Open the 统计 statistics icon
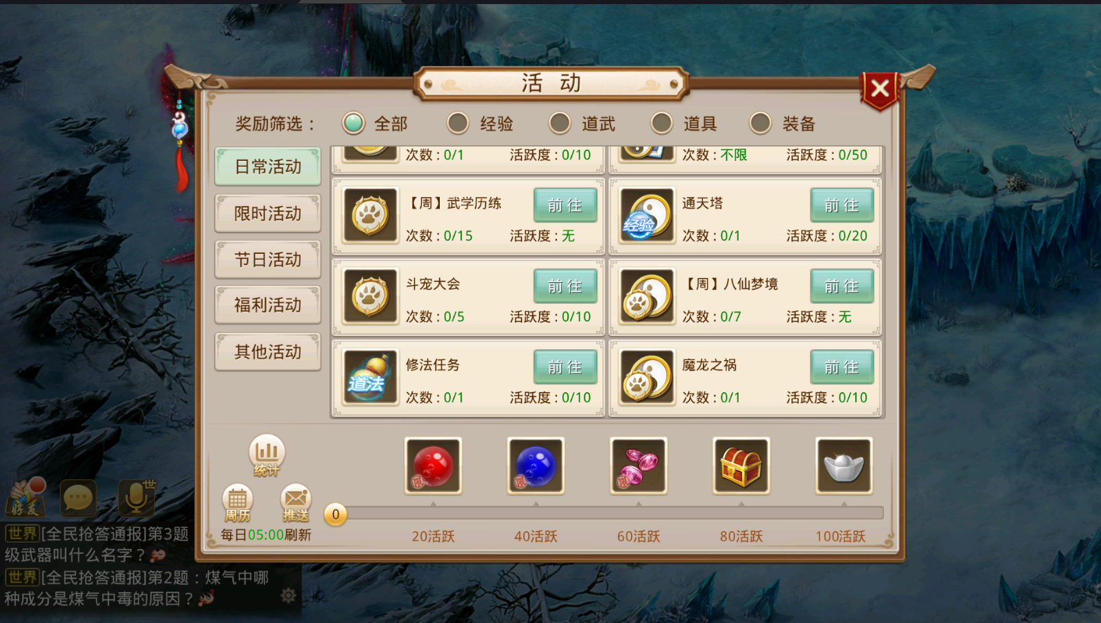 [267, 455]
